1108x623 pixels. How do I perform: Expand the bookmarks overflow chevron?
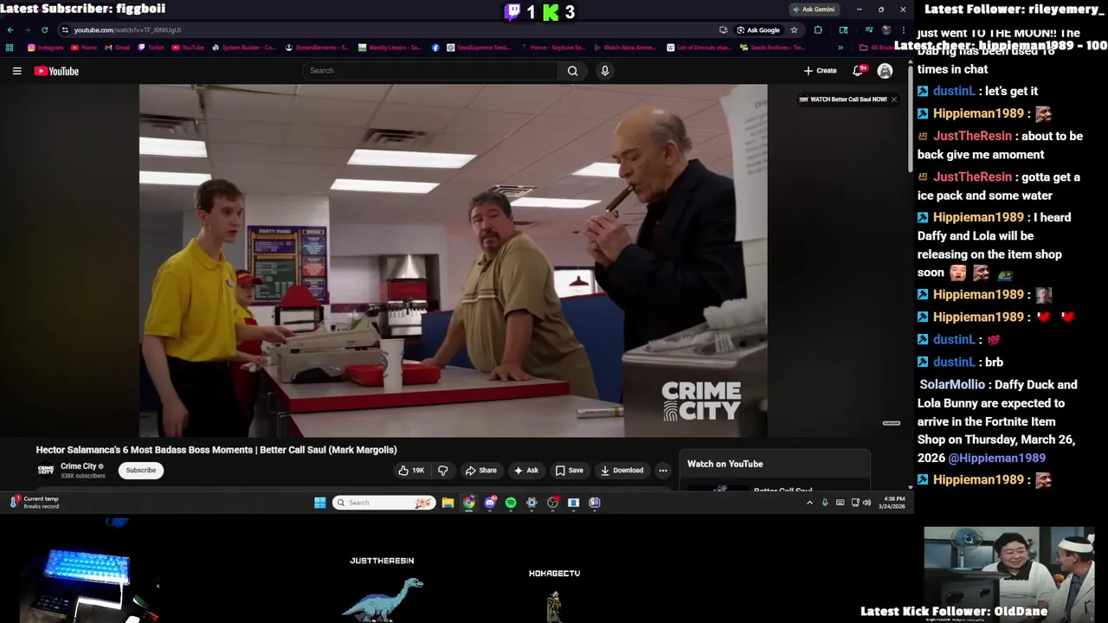pos(840,48)
